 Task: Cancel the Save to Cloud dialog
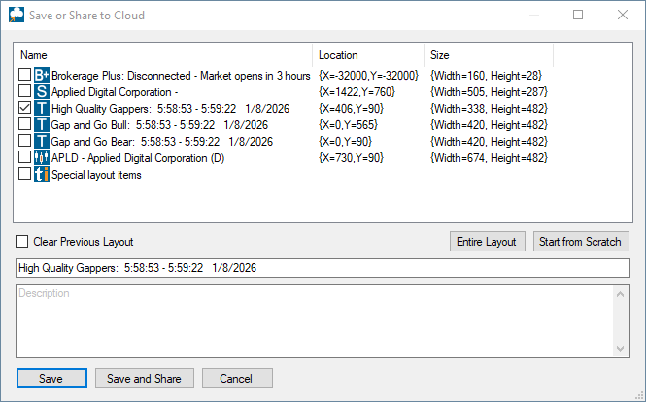point(237,378)
